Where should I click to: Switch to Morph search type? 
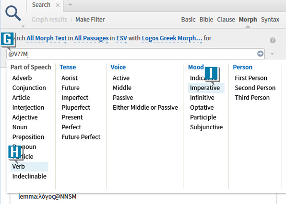click(248, 20)
